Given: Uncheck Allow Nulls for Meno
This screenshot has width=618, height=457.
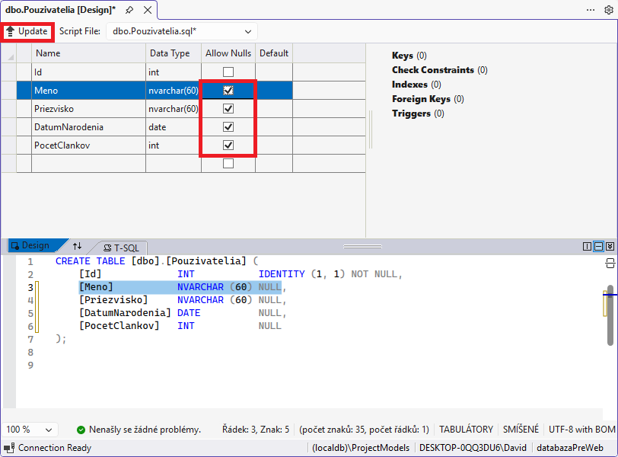Looking at the screenshot, I should point(228,91).
